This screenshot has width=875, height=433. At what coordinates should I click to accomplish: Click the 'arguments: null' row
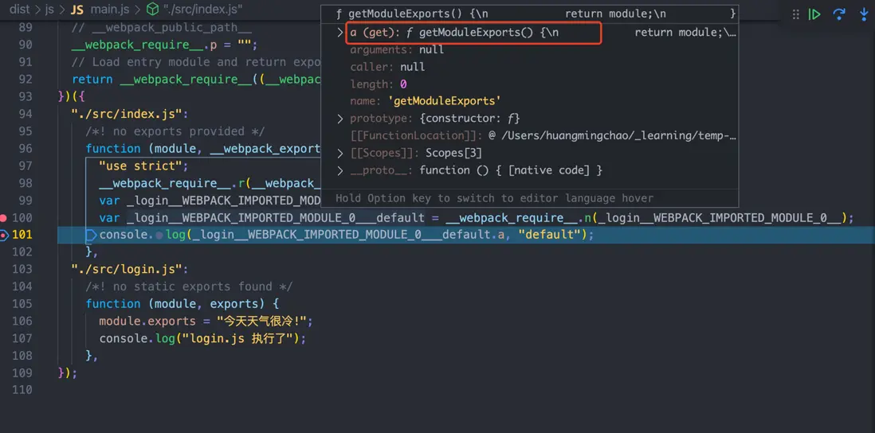pyautogui.click(x=397, y=49)
